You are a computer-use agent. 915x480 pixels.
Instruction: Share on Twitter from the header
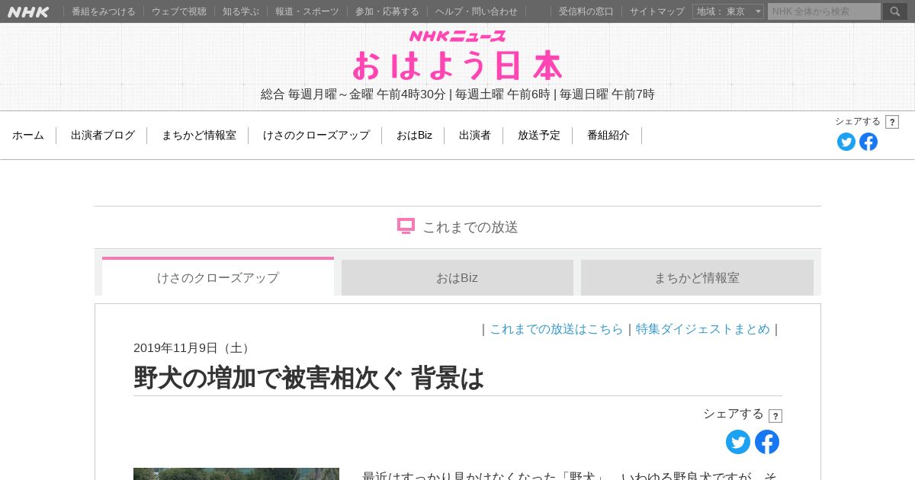pyautogui.click(x=846, y=142)
